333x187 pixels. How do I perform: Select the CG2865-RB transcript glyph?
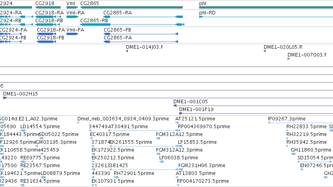[x=132, y=25]
